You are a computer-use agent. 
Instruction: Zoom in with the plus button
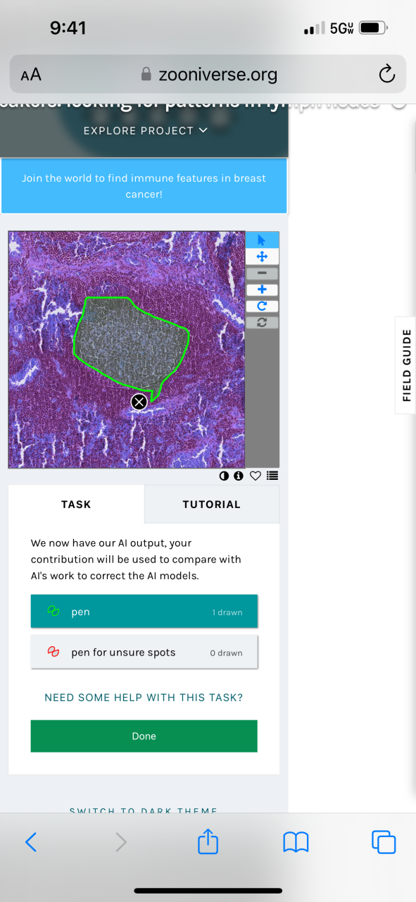pyautogui.click(x=262, y=290)
